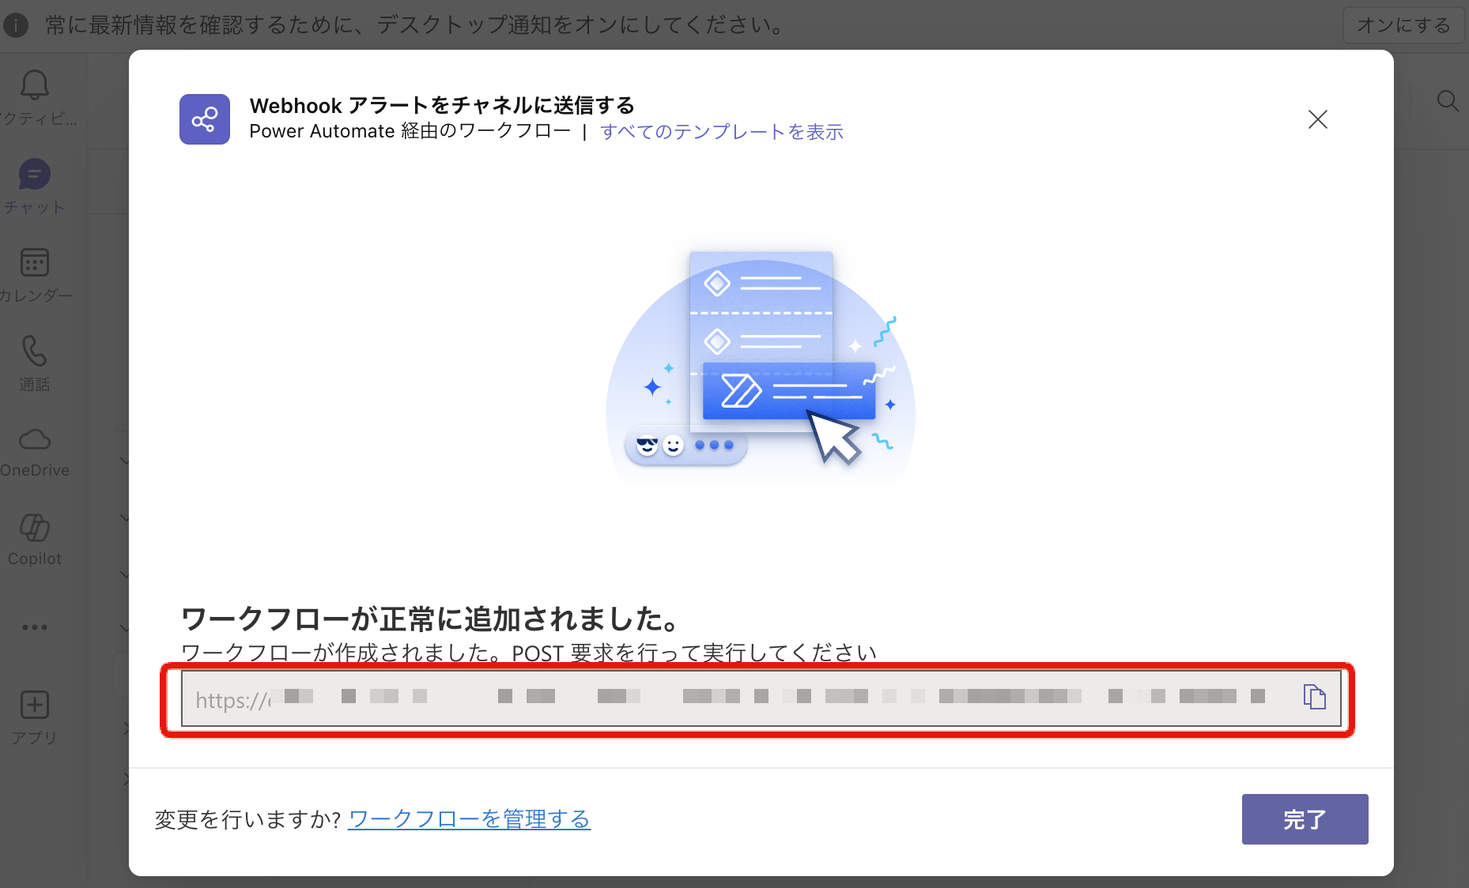
Task: Click オンにする notification button
Action: pyautogui.click(x=1403, y=25)
